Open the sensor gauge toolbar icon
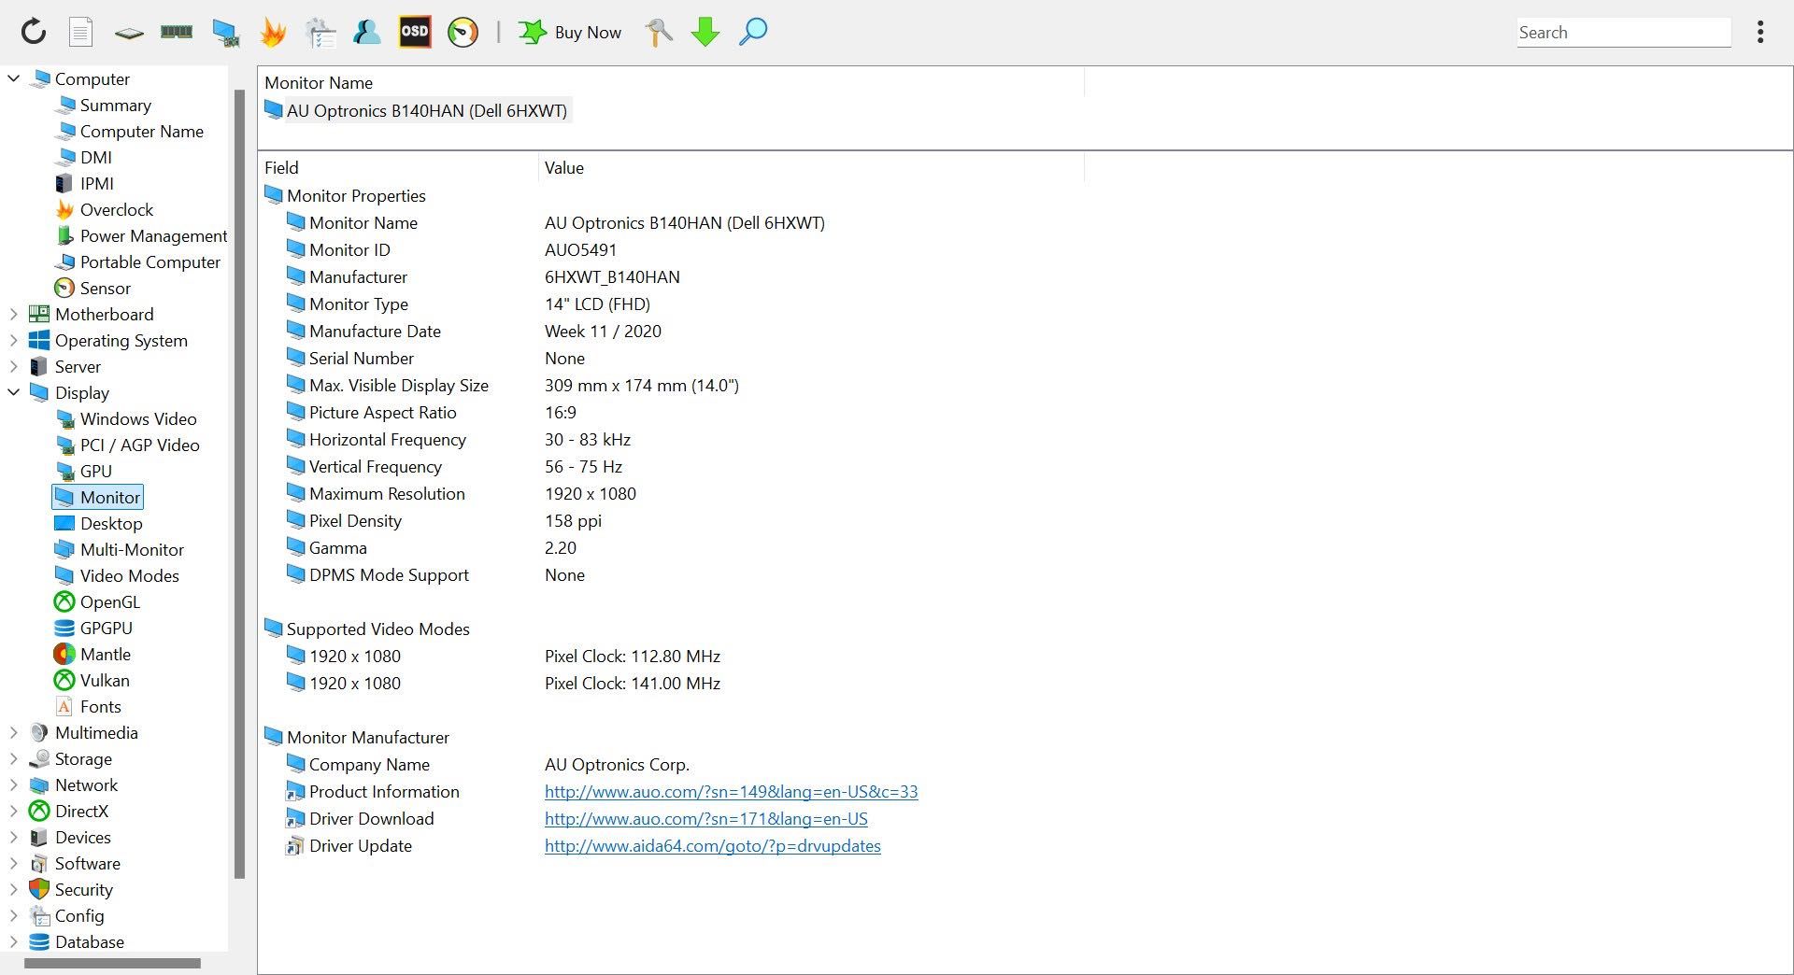This screenshot has width=1794, height=975. pos(463,32)
